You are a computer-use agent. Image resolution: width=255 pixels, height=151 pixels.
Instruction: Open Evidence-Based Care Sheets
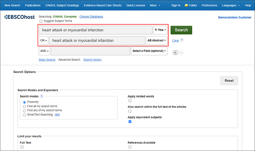pos(103,6)
